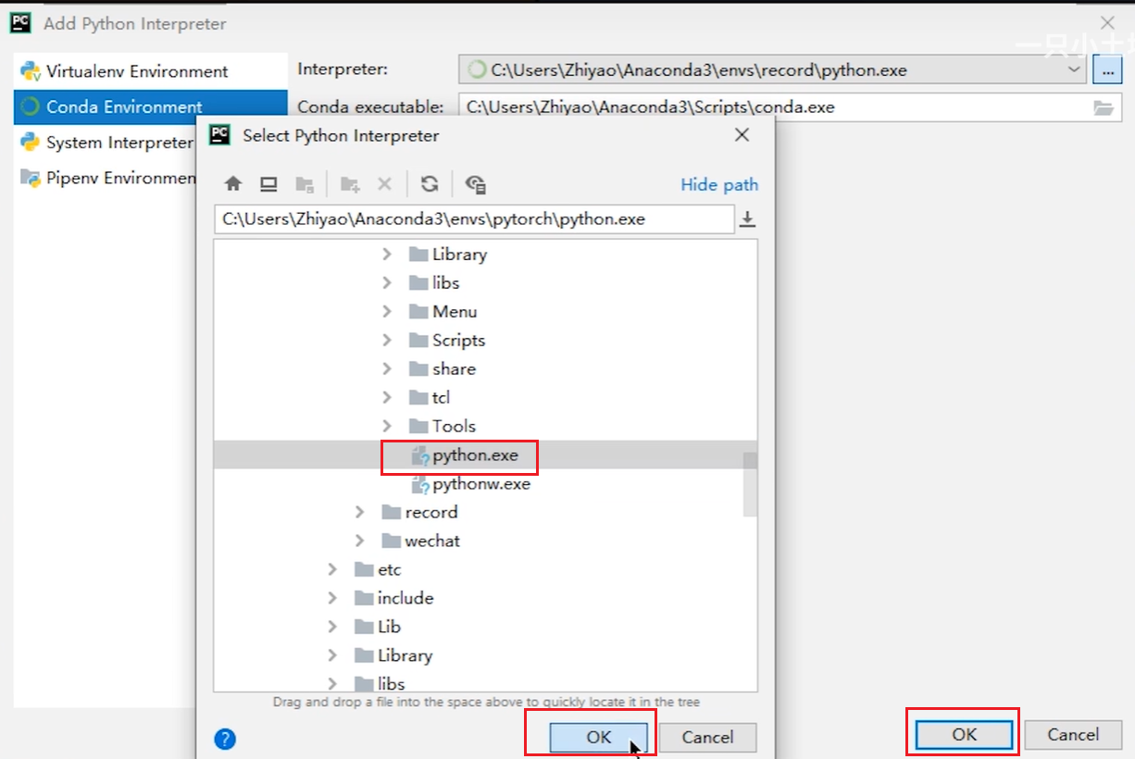The image size is (1135, 759).
Task: Select the Lib folder
Action: coord(378,627)
